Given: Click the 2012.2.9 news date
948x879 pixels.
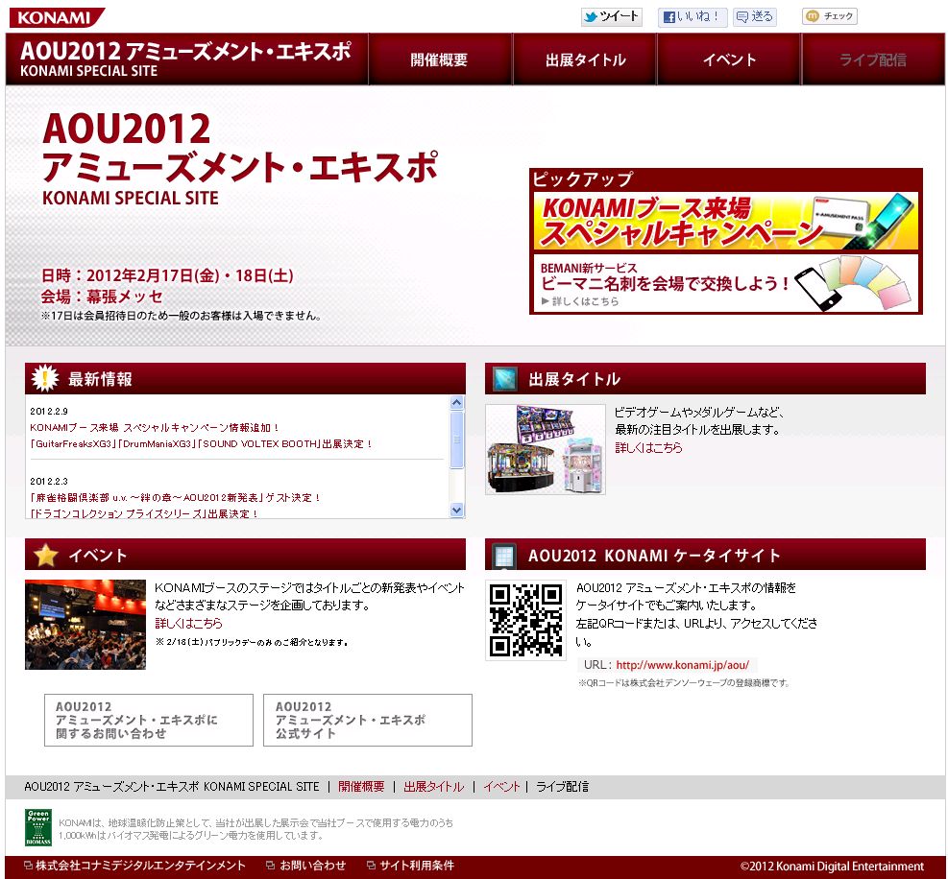Looking at the screenshot, I should [49, 412].
